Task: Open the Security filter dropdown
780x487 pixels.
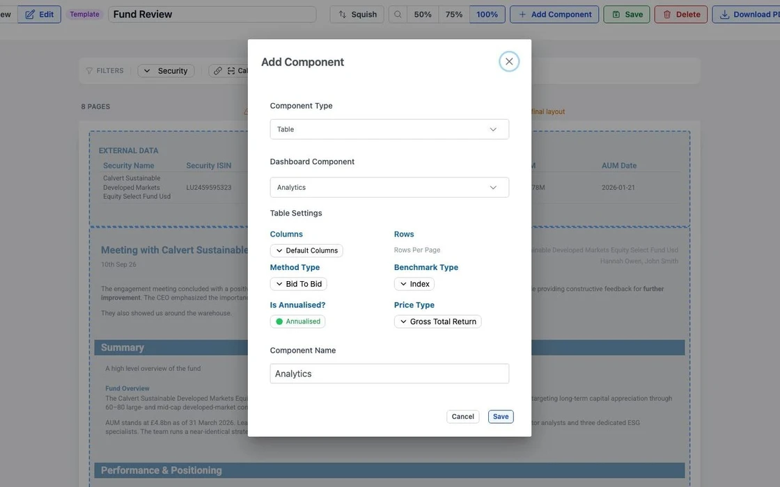Action: [166, 70]
